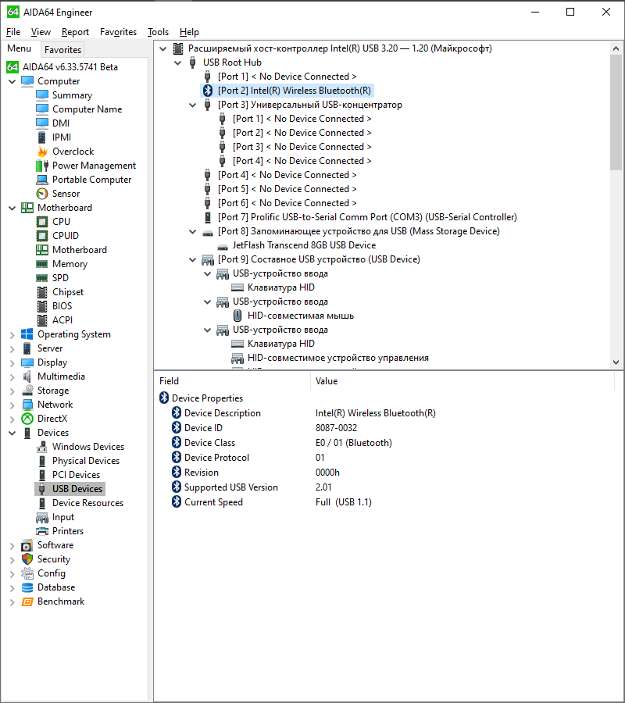Viewport: 625px width, 703px height.
Task: Expand the Operating System node
Action: coord(12,334)
